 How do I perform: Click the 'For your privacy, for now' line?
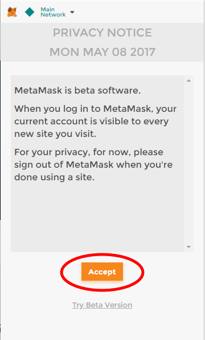[x=89, y=152]
